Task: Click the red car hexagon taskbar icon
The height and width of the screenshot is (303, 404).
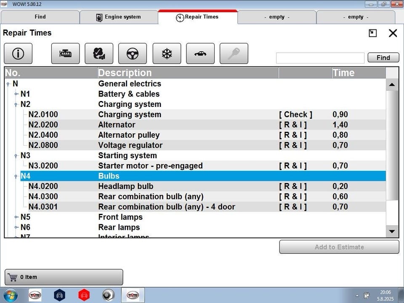Action: click(x=84, y=295)
